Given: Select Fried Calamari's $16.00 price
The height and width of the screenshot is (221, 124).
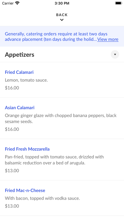Looking at the screenshot, I should pos(12,88).
